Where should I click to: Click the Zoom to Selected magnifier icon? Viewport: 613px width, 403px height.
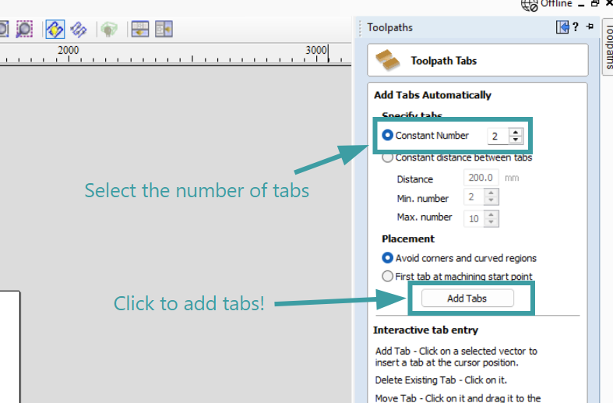pos(24,30)
